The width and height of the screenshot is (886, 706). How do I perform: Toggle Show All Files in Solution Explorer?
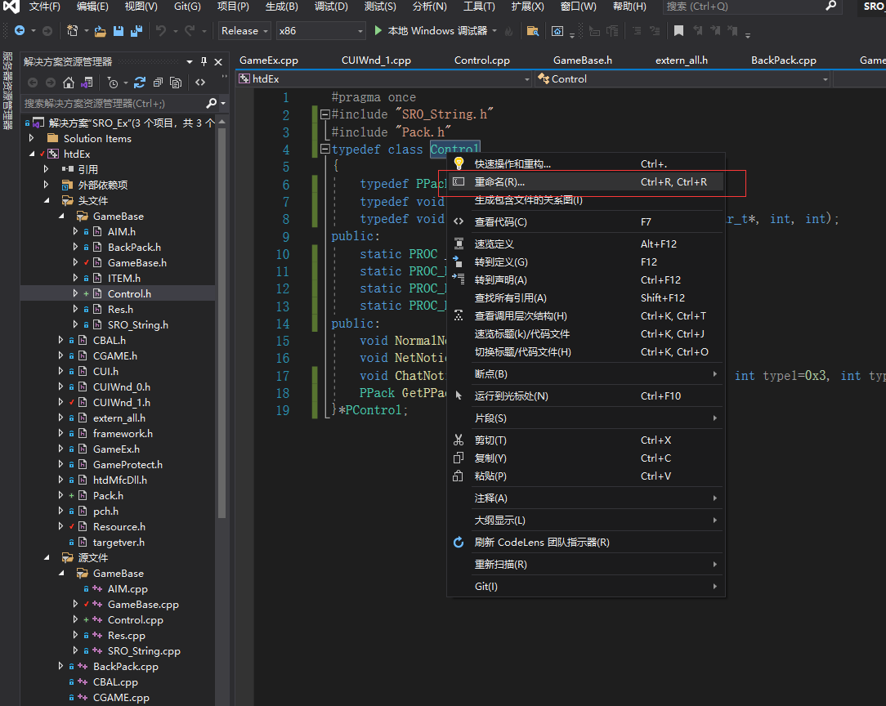click(x=176, y=83)
